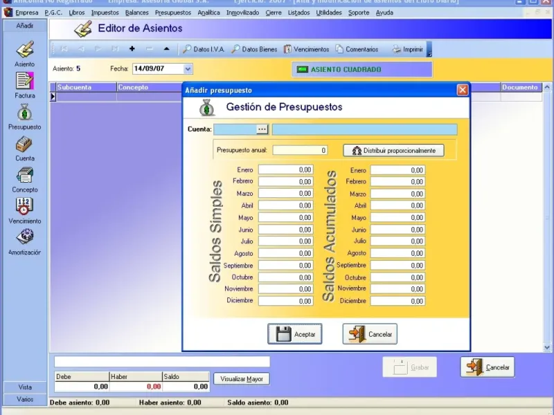
Task: Click the description field above Debe
Action: point(162,362)
